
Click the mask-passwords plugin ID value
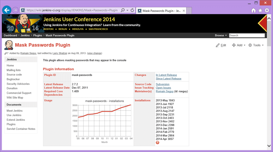point(82,75)
